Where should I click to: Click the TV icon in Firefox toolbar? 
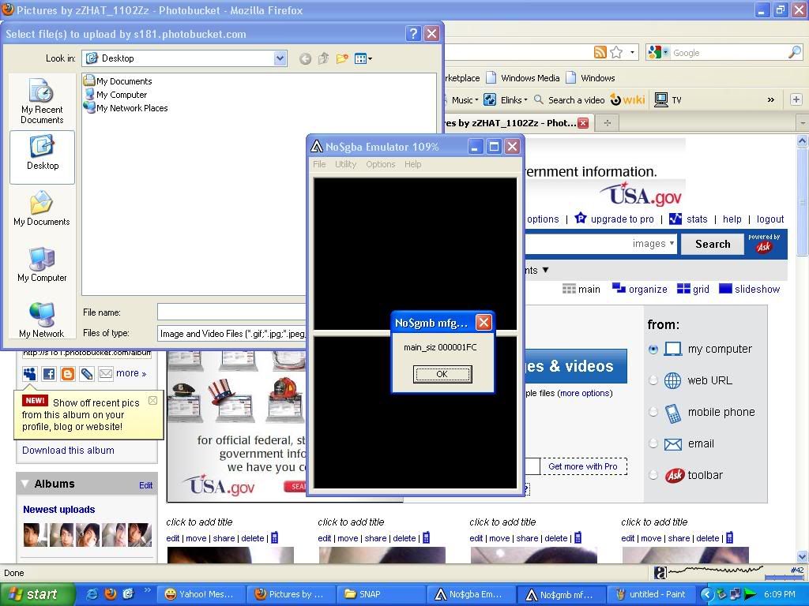[x=668, y=100]
